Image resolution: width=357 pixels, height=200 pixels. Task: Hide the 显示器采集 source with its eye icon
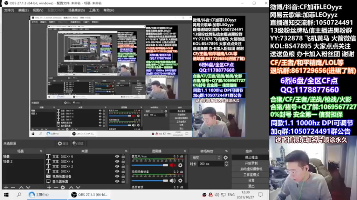coord(117,181)
